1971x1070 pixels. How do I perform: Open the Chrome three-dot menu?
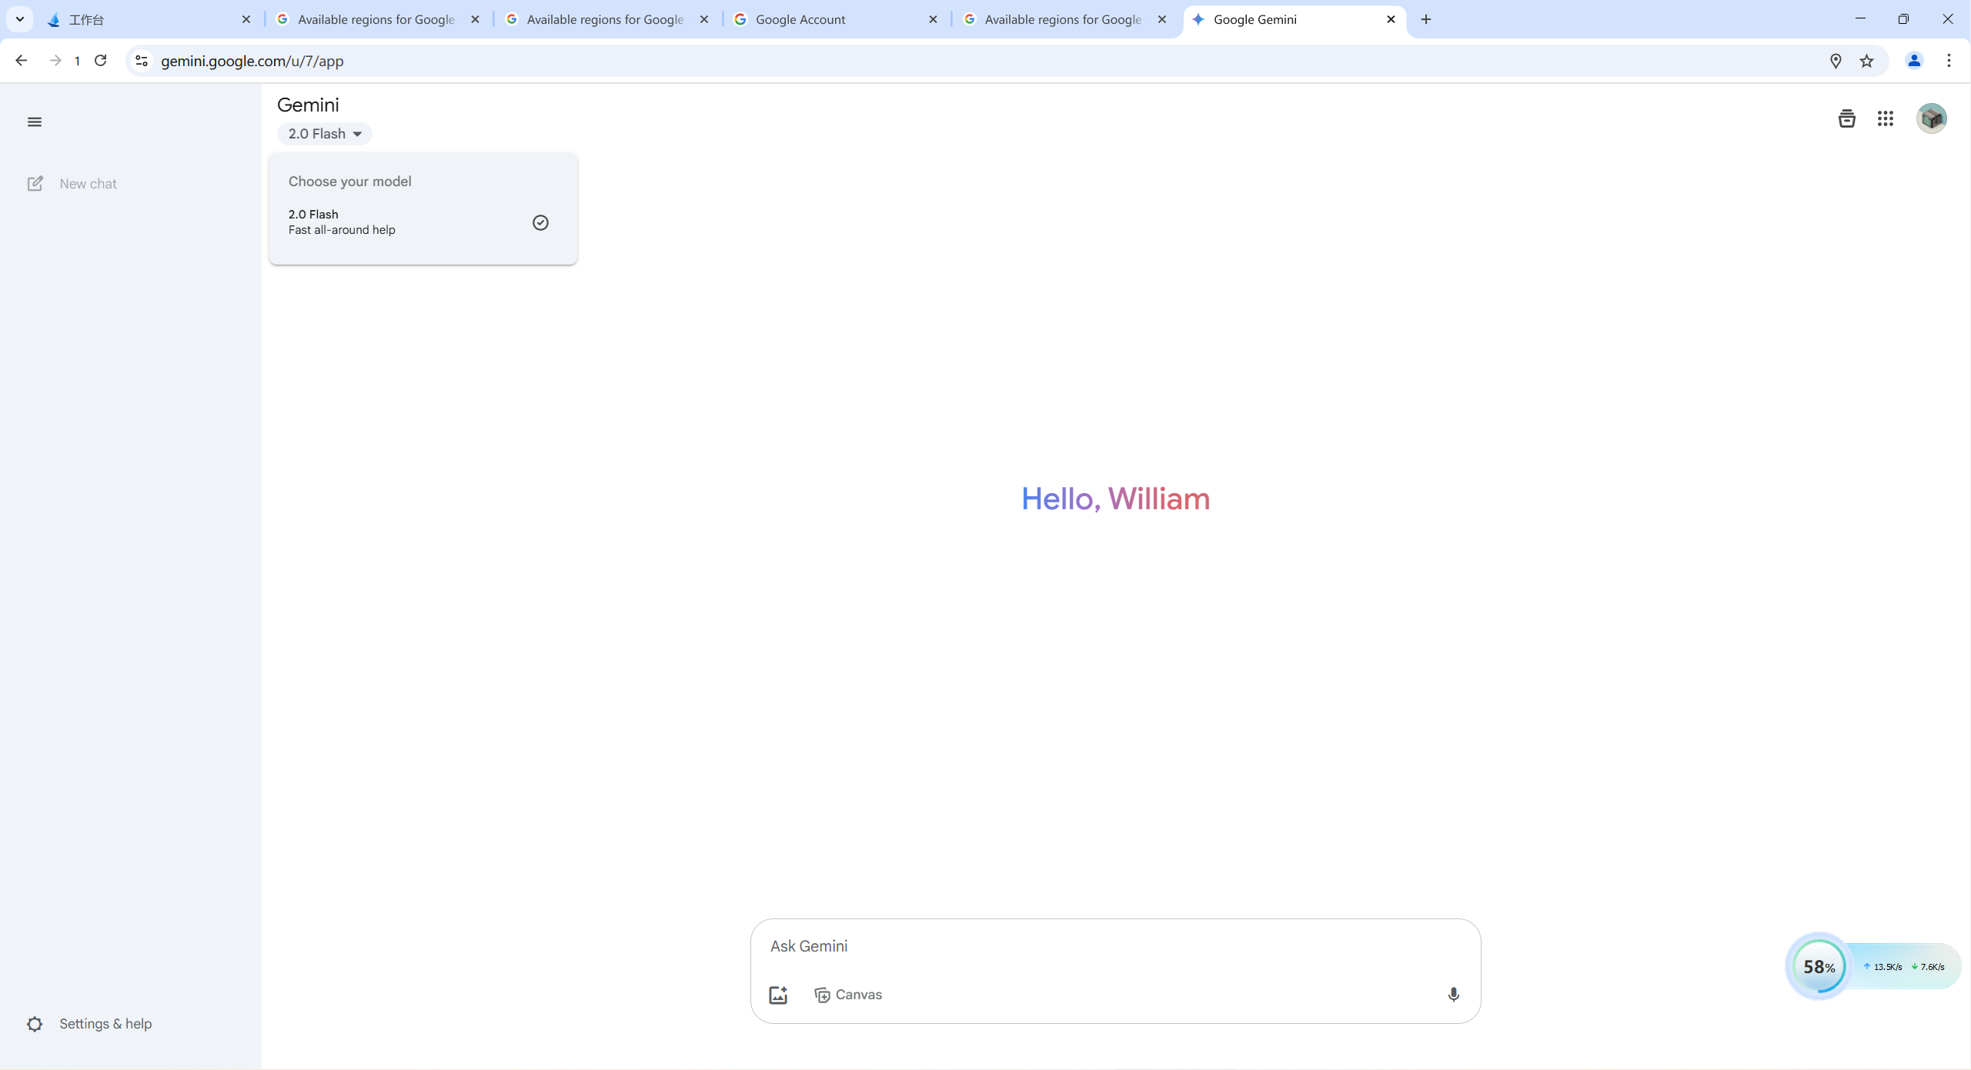(x=1949, y=61)
